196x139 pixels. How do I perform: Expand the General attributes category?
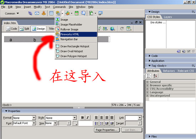click(148, 82)
